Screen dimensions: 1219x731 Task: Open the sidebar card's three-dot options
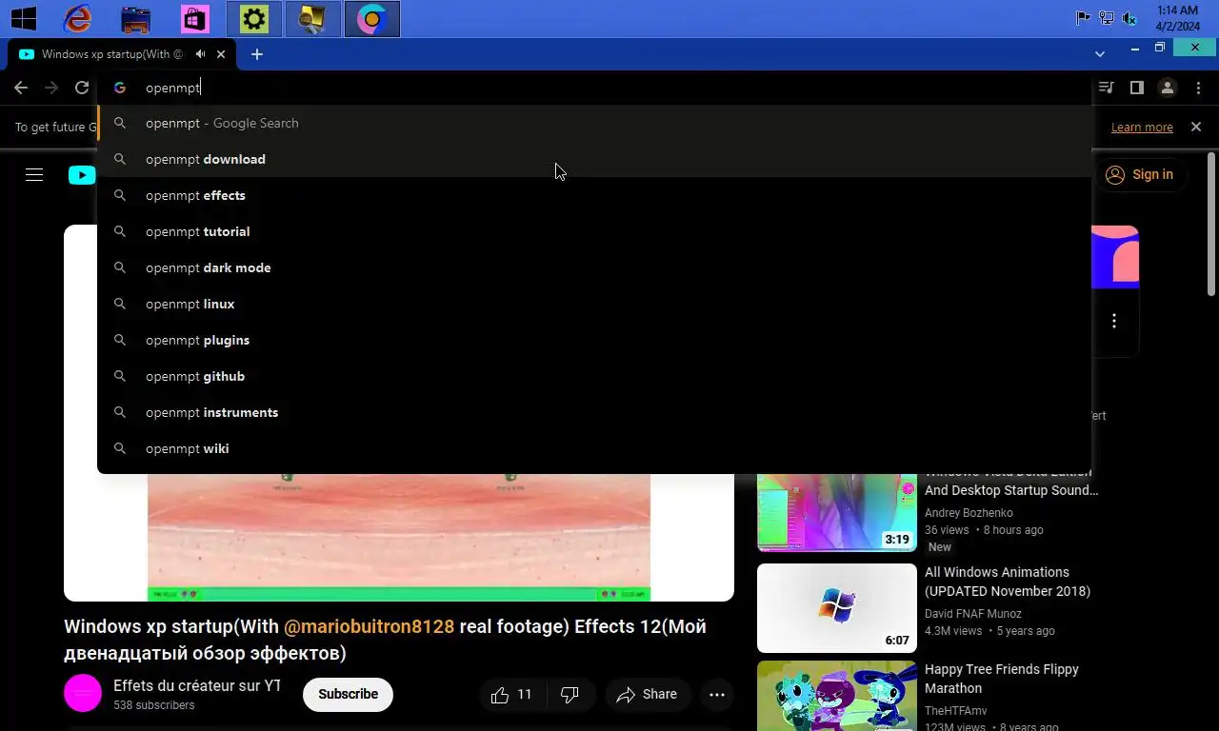[1114, 321]
